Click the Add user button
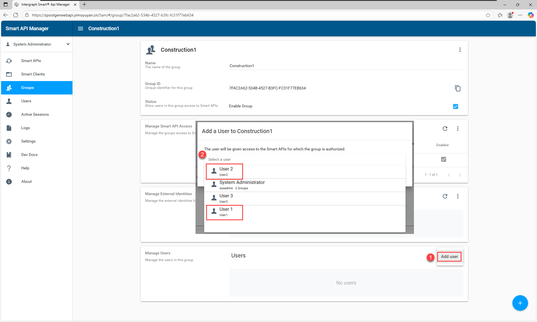 449,257
